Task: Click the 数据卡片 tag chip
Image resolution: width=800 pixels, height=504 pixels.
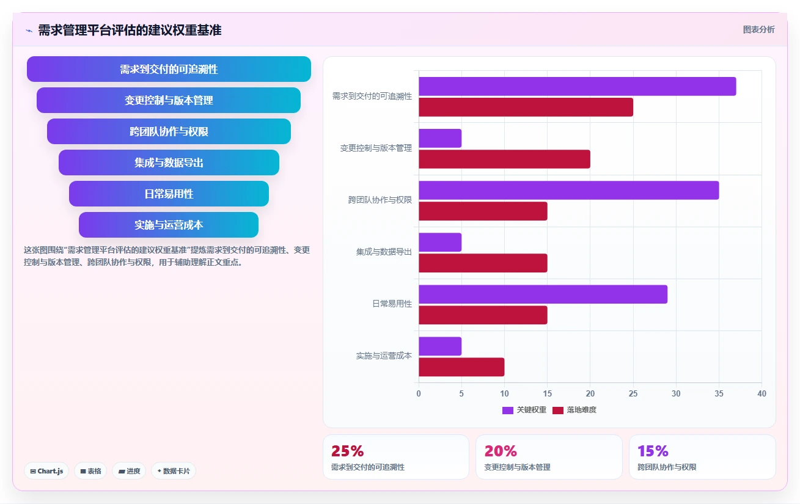Action: pos(174,471)
